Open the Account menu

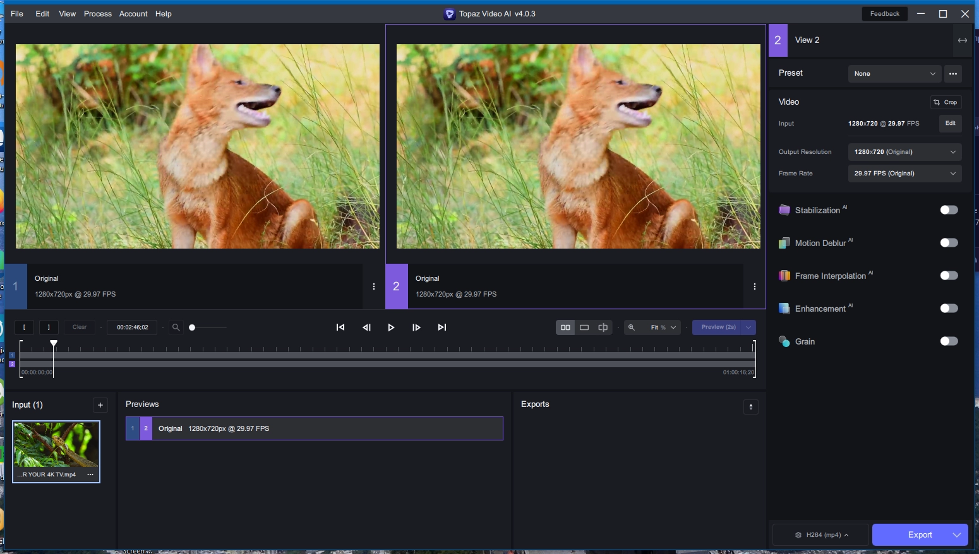133,14
